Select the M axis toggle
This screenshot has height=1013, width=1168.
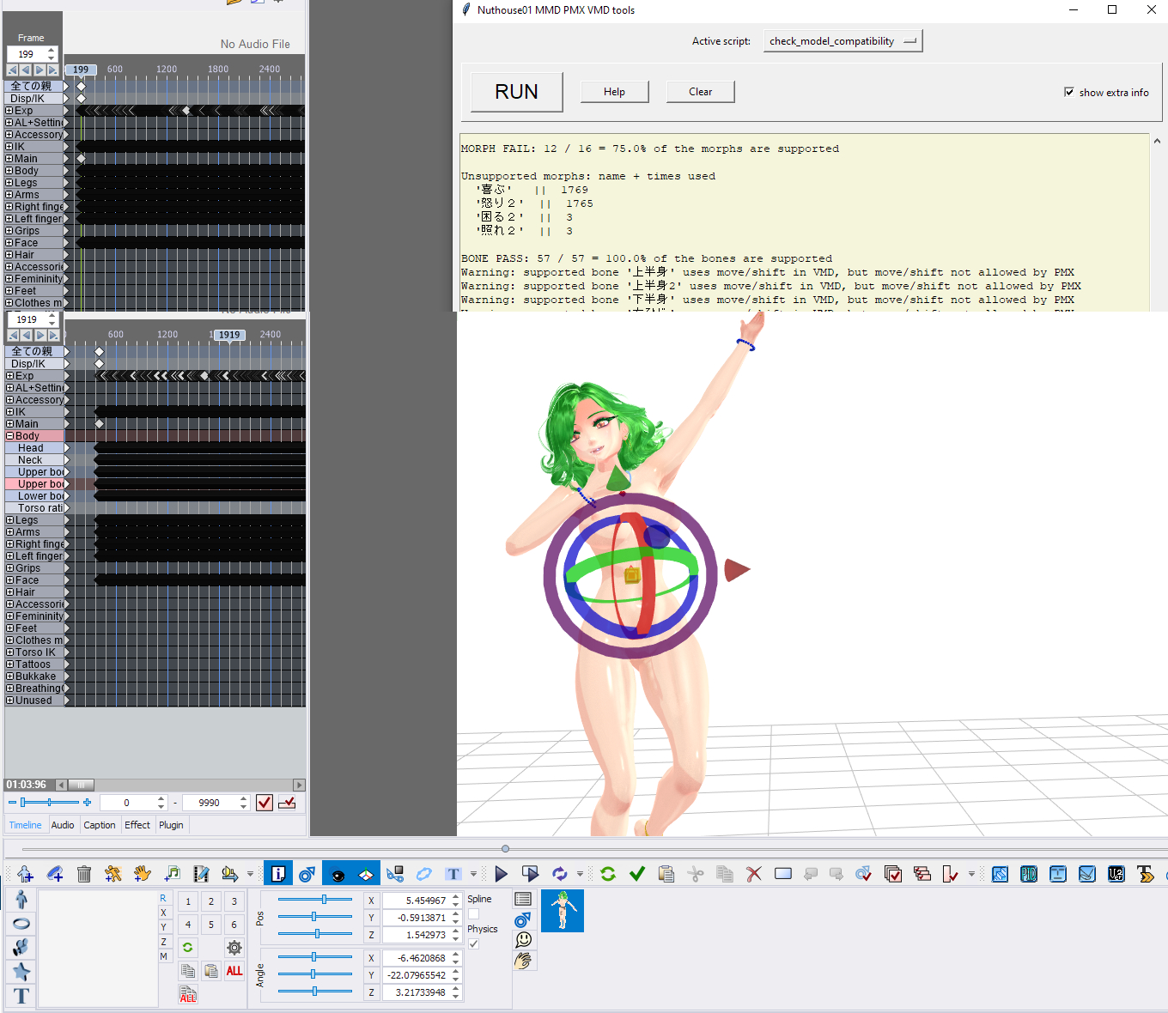pyautogui.click(x=163, y=956)
